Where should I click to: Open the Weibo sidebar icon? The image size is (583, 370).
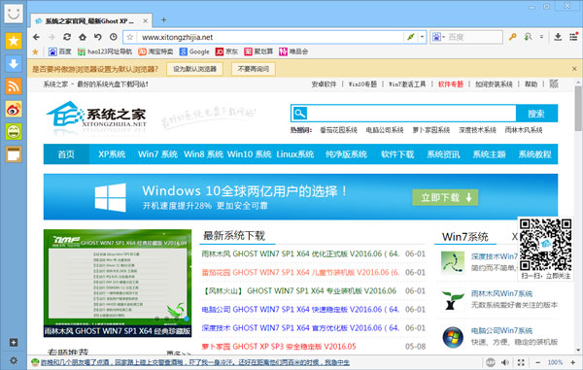14,109
